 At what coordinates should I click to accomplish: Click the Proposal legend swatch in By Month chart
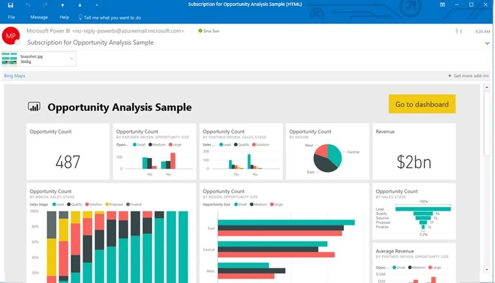[x=107, y=204]
